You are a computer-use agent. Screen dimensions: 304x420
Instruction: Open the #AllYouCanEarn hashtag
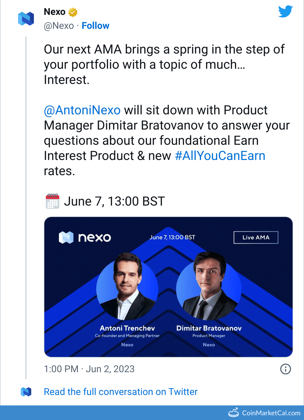click(x=220, y=156)
